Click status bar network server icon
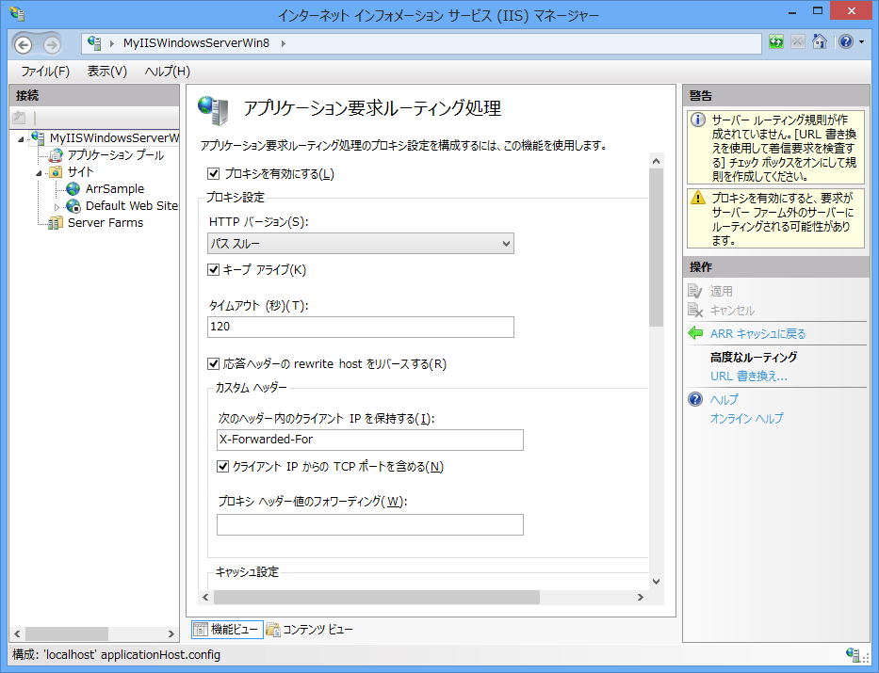 854,654
